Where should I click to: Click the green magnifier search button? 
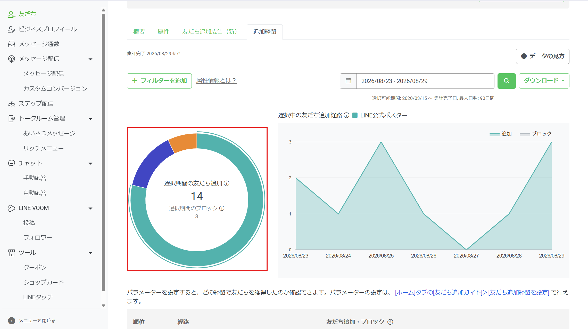[x=506, y=81]
